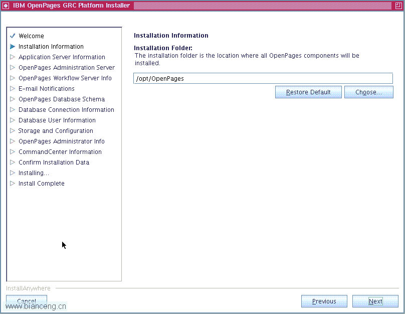This screenshot has height=314, width=405.
Task: Select the Database Connection Information step
Action: [x=66, y=109]
